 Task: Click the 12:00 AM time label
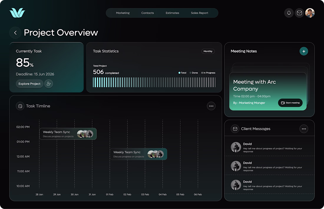[23, 157]
